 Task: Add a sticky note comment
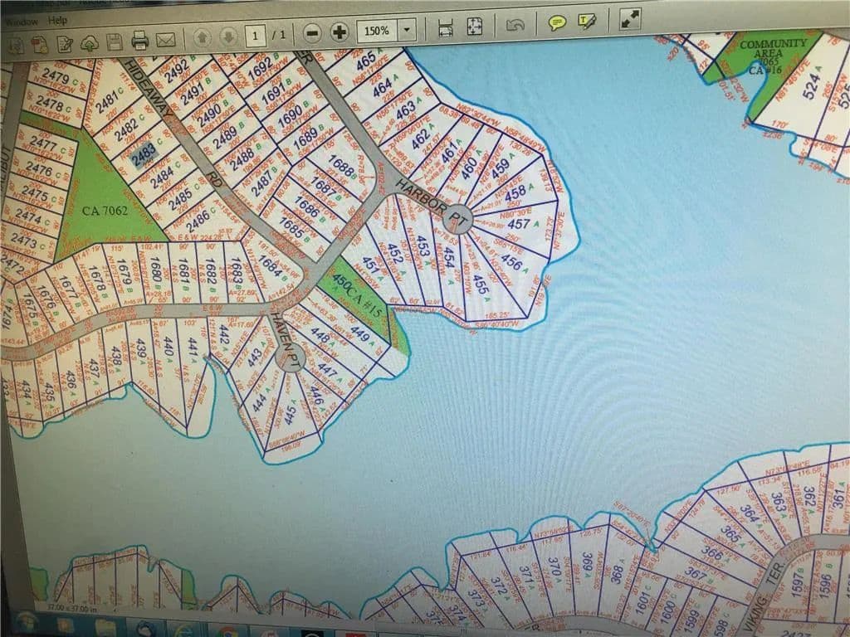coord(557,22)
